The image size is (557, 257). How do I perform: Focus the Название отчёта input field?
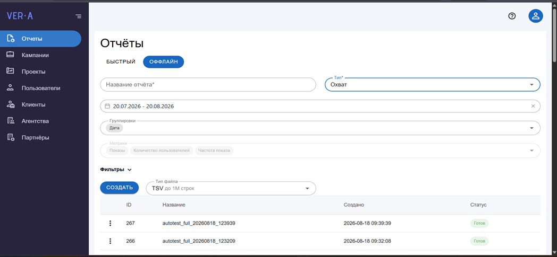(208, 85)
